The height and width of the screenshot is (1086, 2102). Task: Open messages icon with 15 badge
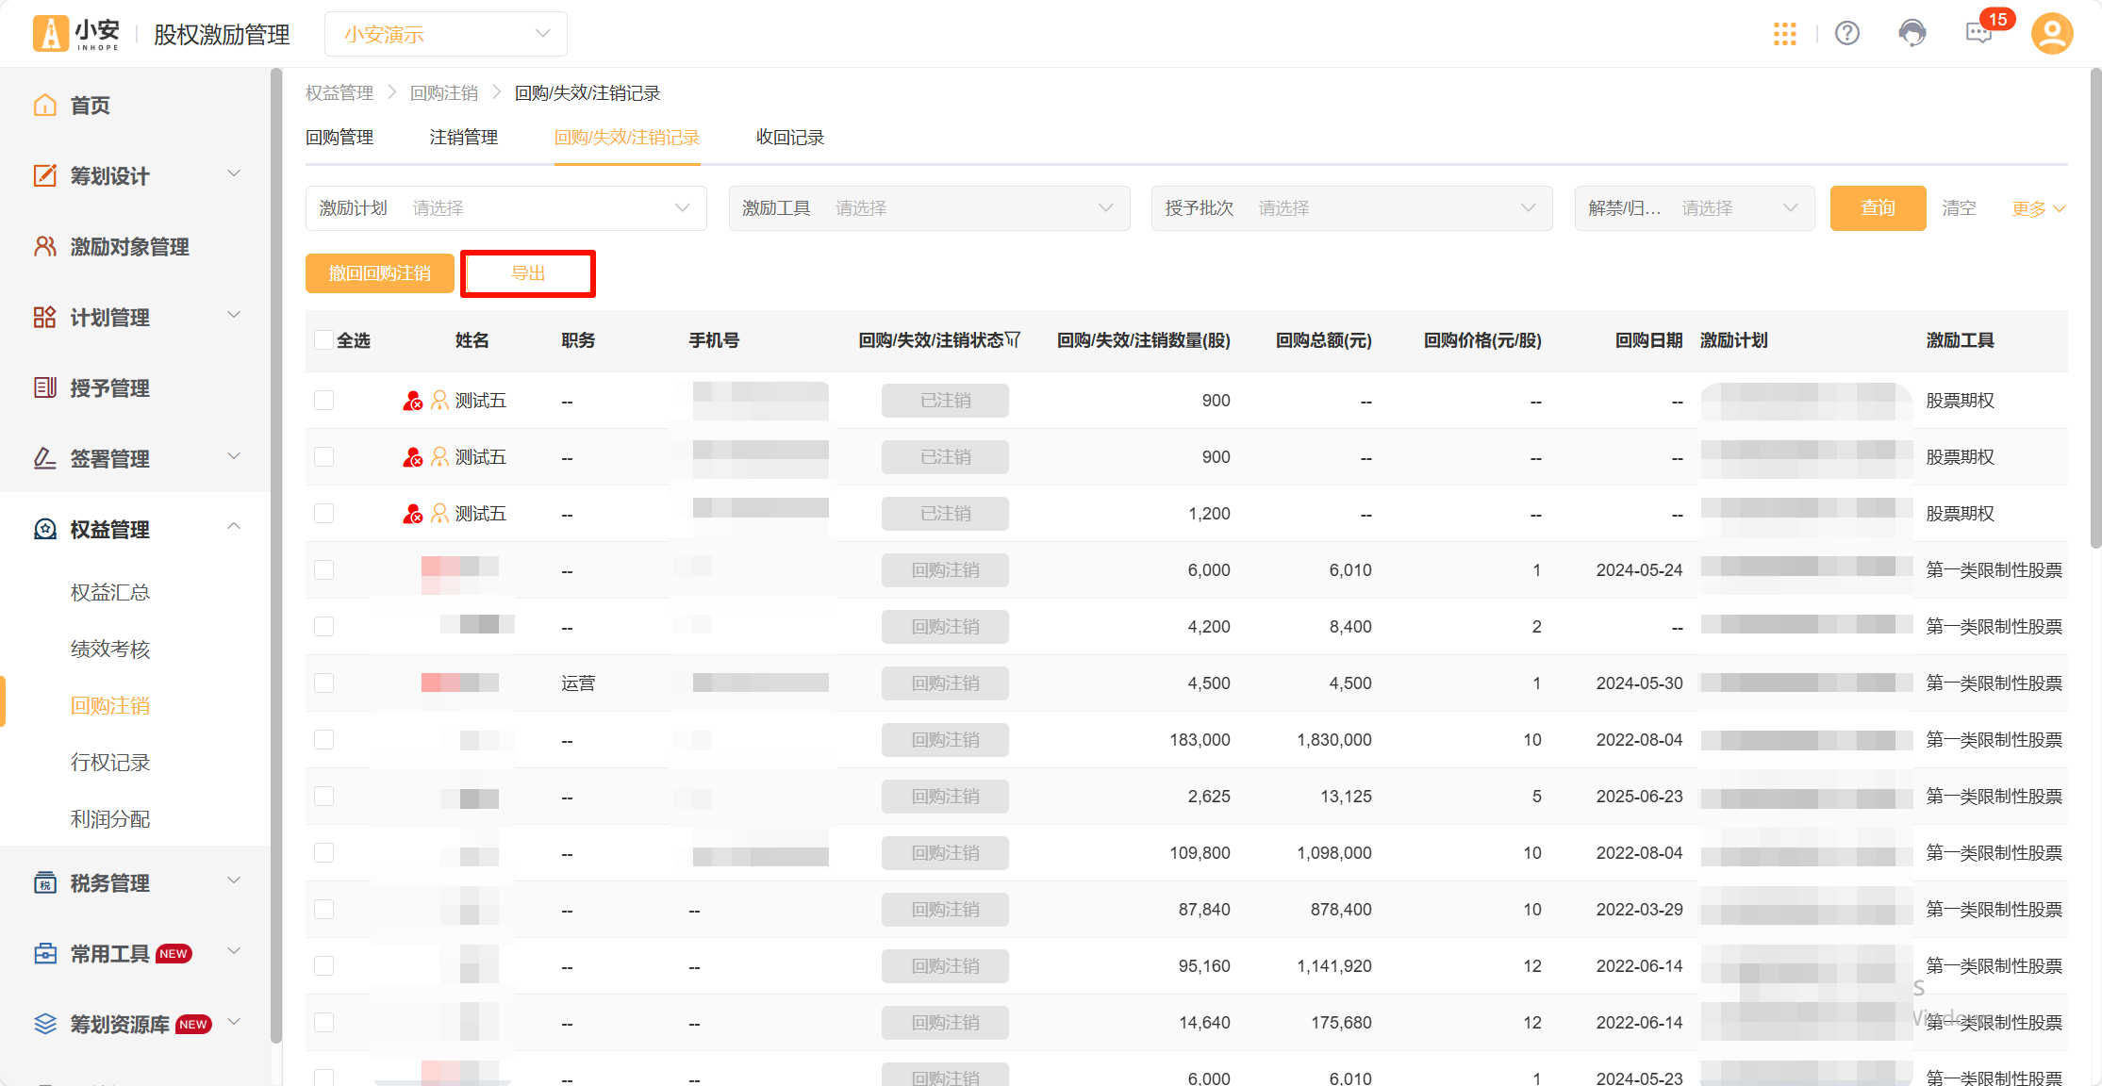coord(1978,34)
